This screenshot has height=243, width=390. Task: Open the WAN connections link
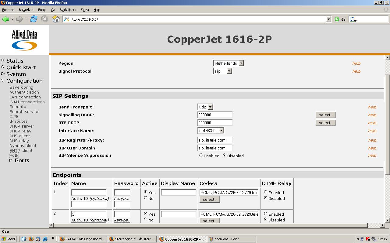tap(27, 102)
